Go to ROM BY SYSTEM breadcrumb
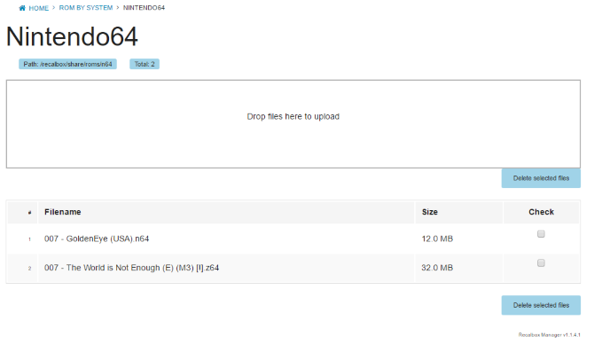The image size is (594, 352). [x=86, y=8]
